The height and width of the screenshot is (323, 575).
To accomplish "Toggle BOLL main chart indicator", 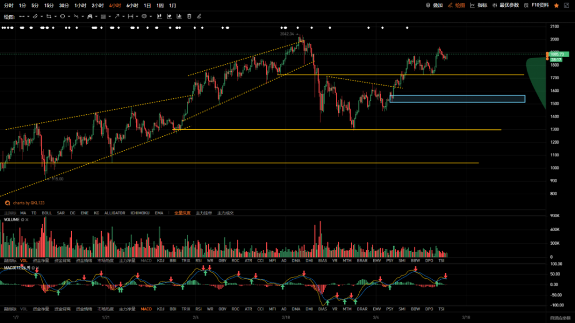I will pyautogui.click(x=47, y=213).
